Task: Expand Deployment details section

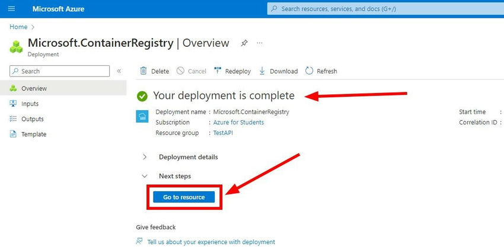Action: pos(145,157)
